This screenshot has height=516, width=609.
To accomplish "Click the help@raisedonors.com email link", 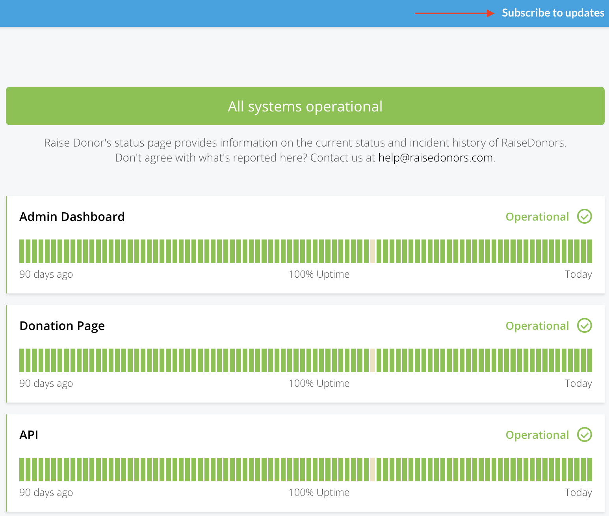I will [x=436, y=158].
